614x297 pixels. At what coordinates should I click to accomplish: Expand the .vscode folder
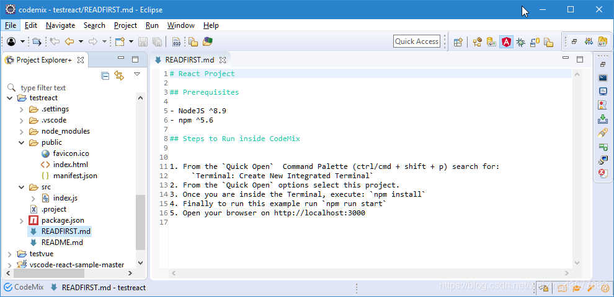click(x=22, y=120)
